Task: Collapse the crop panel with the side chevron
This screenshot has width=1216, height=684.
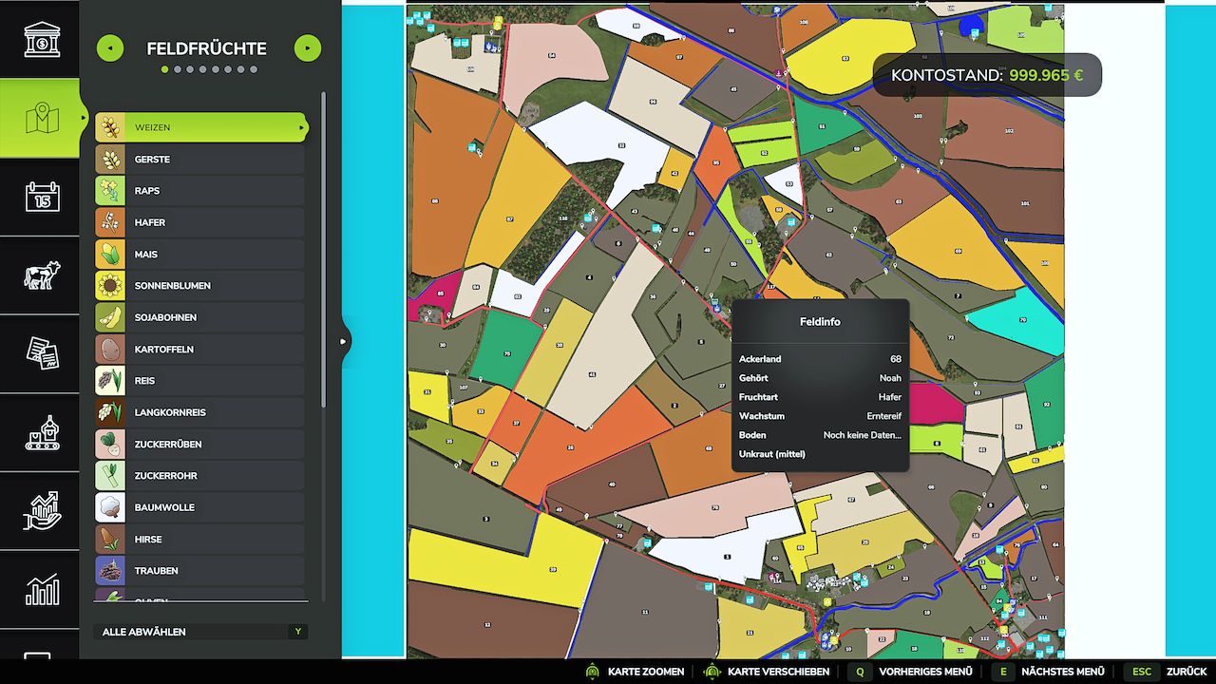Action: (344, 339)
